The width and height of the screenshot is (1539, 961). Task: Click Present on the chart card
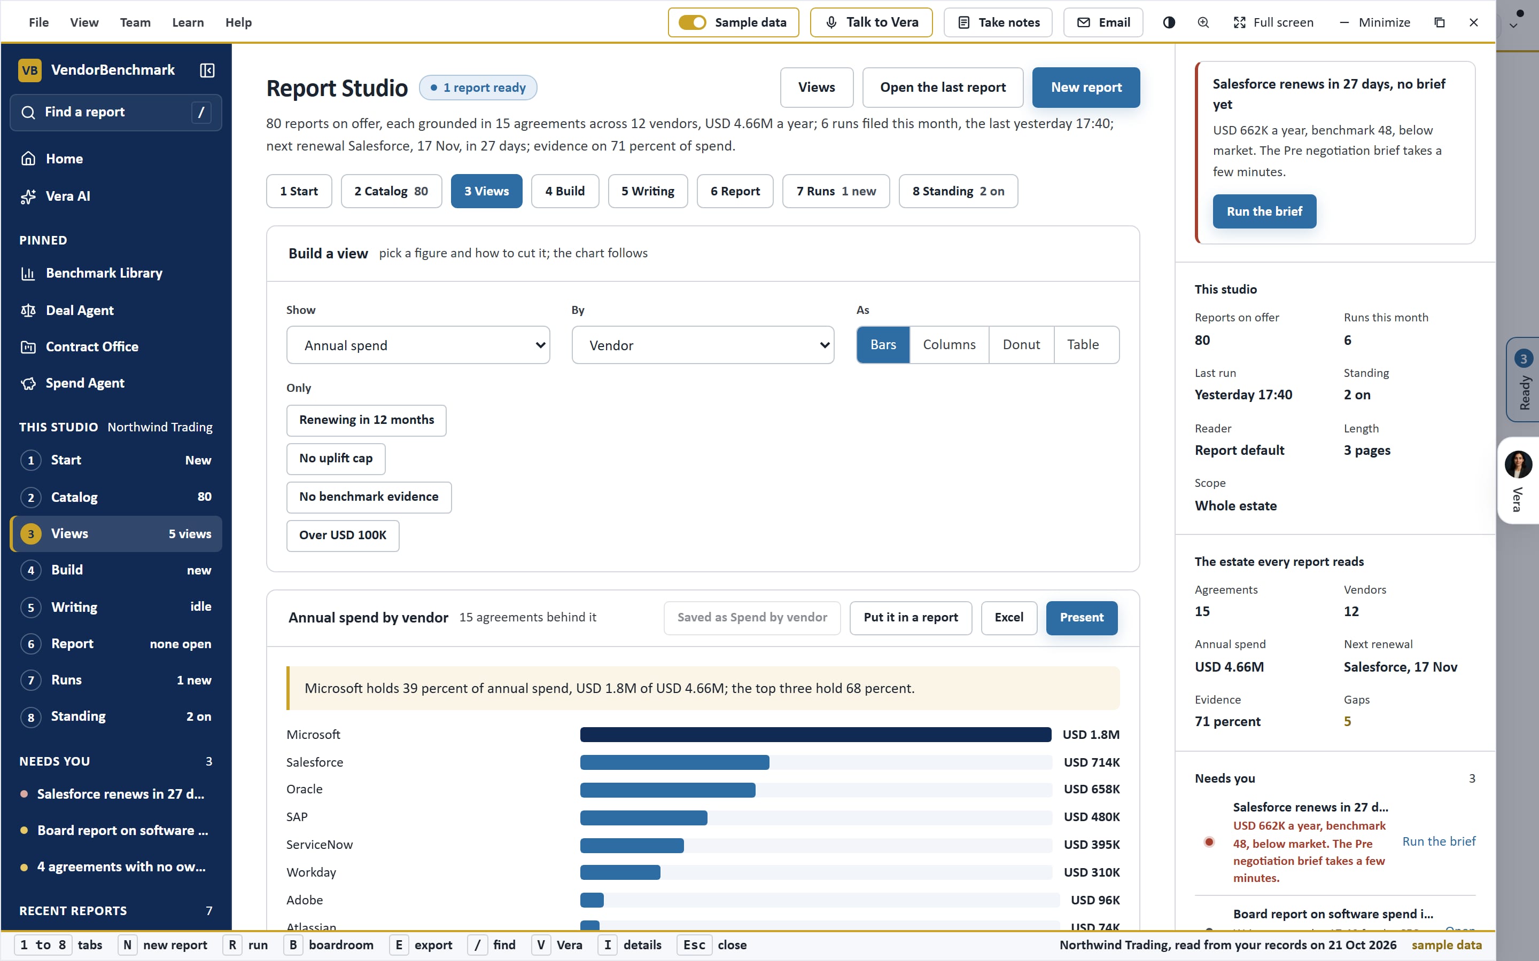1081,618
